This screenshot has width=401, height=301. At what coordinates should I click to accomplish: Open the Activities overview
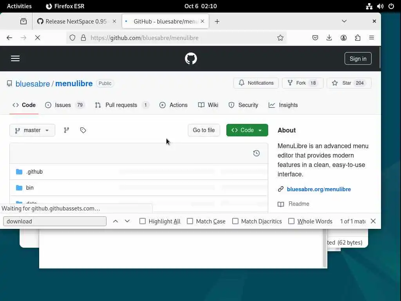tap(19, 6)
